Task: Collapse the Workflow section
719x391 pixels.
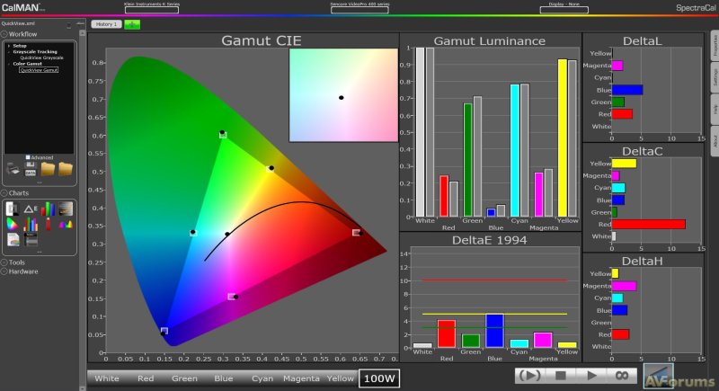Action: point(4,33)
